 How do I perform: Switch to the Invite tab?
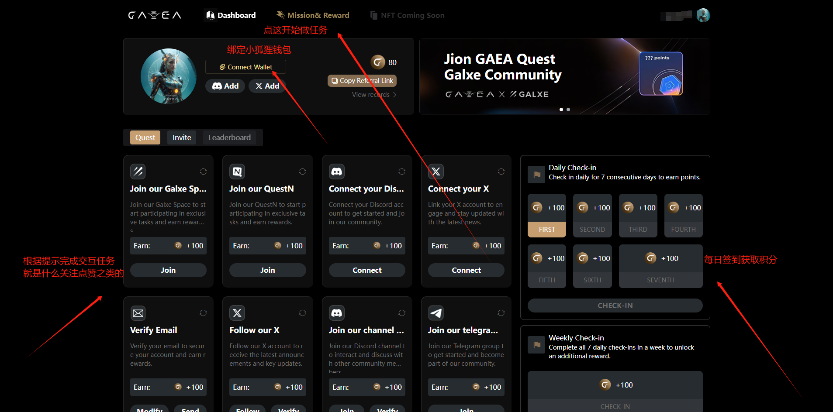click(x=182, y=137)
